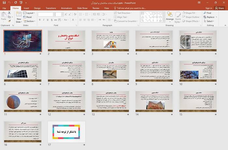Click the Copy icon in Clipboard group

[x=9, y=17]
